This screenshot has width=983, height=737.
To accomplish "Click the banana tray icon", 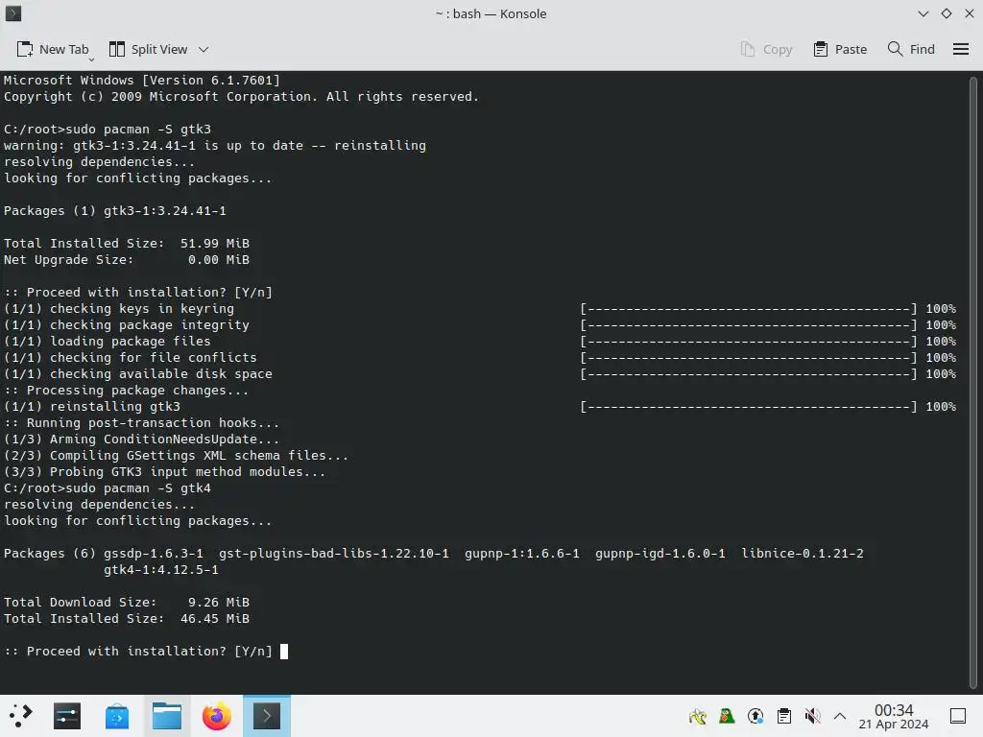I will 697,716.
